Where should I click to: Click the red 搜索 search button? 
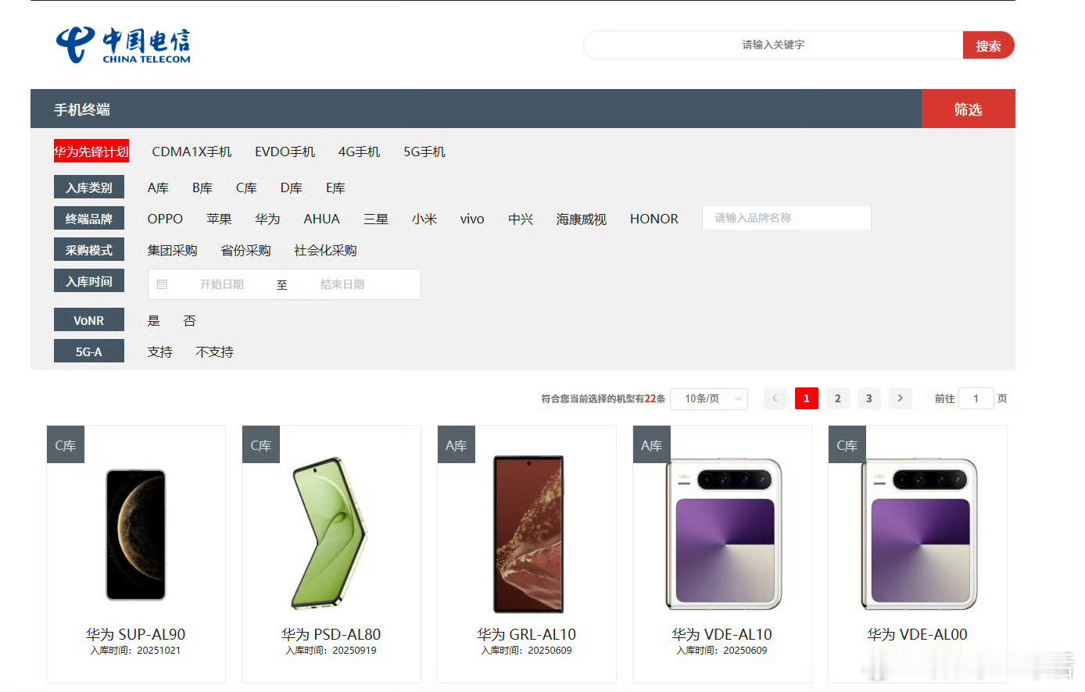tap(988, 45)
